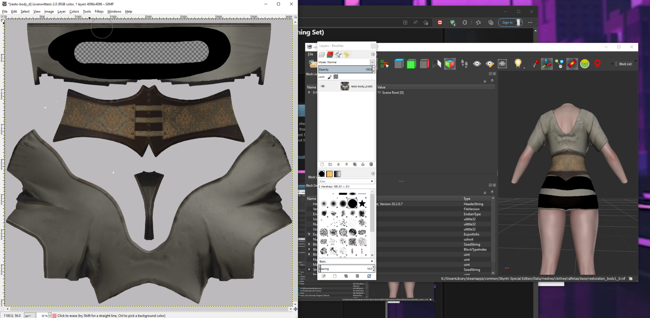650x318 pixels.
Task: Toggle lock pixels paintbrush
Action: [329, 77]
